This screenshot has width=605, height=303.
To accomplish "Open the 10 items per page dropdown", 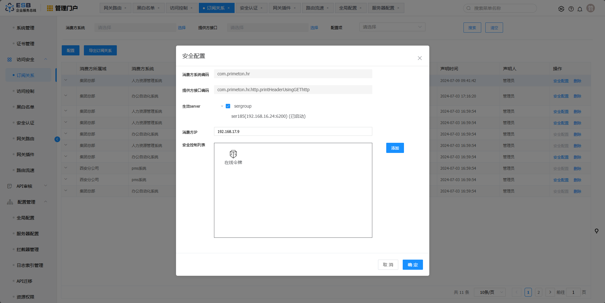I will (489, 292).
